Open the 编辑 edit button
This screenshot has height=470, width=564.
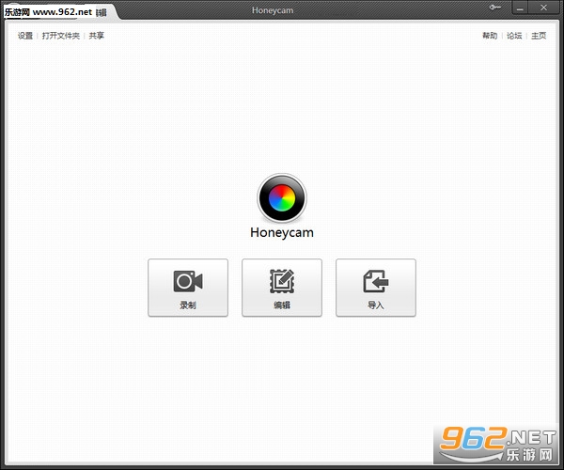pos(282,288)
